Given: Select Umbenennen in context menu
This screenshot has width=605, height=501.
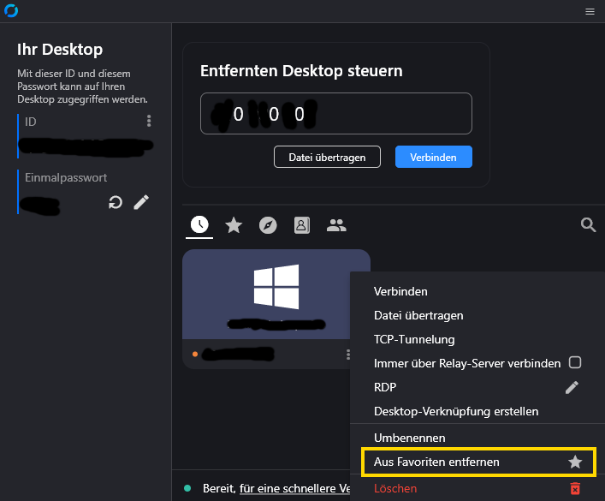Looking at the screenshot, I should tap(410, 438).
